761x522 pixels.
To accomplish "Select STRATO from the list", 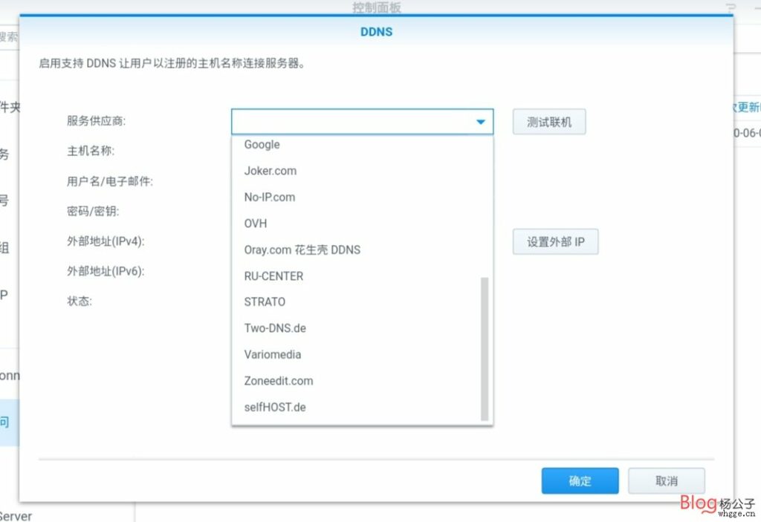I will pyautogui.click(x=362, y=301).
